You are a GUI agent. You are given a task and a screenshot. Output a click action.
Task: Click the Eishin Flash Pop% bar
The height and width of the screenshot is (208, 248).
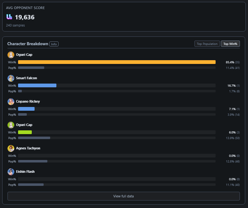click(31, 185)
